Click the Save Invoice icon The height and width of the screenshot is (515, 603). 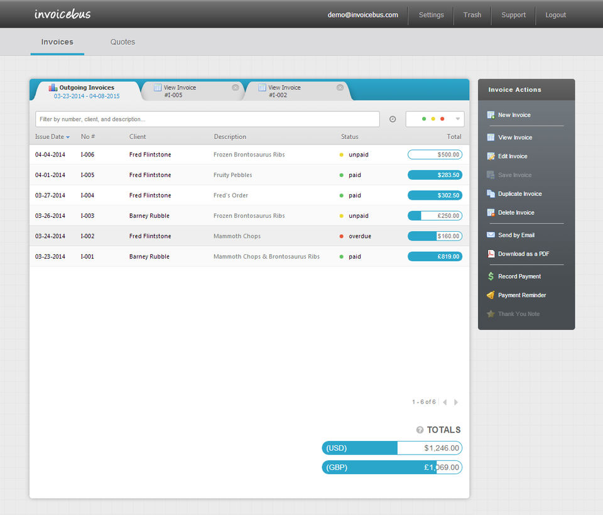coord(491,175)
